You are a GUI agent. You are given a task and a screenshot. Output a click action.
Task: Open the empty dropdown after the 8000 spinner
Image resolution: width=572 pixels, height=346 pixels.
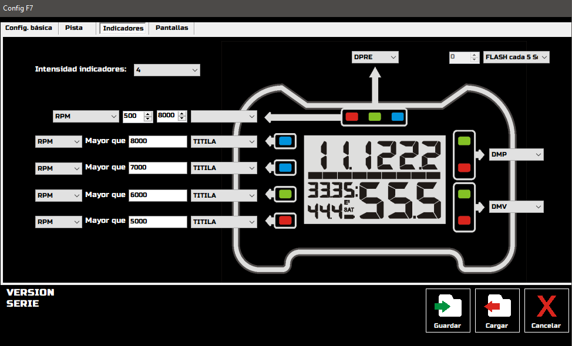[x=224, y=117]
